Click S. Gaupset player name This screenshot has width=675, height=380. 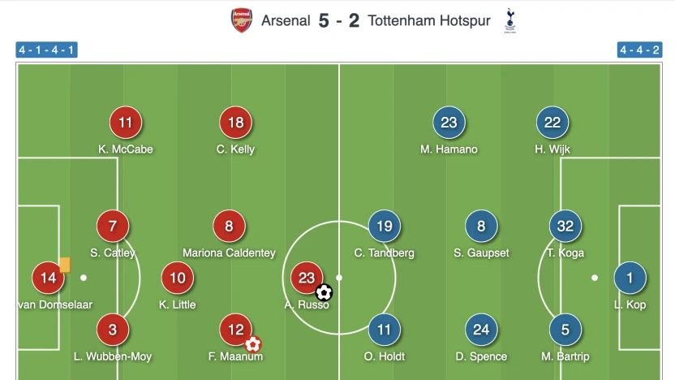click(x=481, y=253)
